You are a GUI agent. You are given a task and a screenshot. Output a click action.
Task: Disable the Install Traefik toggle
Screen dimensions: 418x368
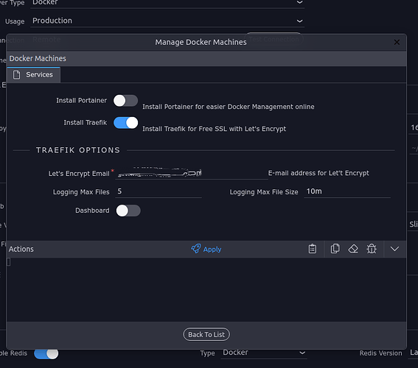(125, 123)
